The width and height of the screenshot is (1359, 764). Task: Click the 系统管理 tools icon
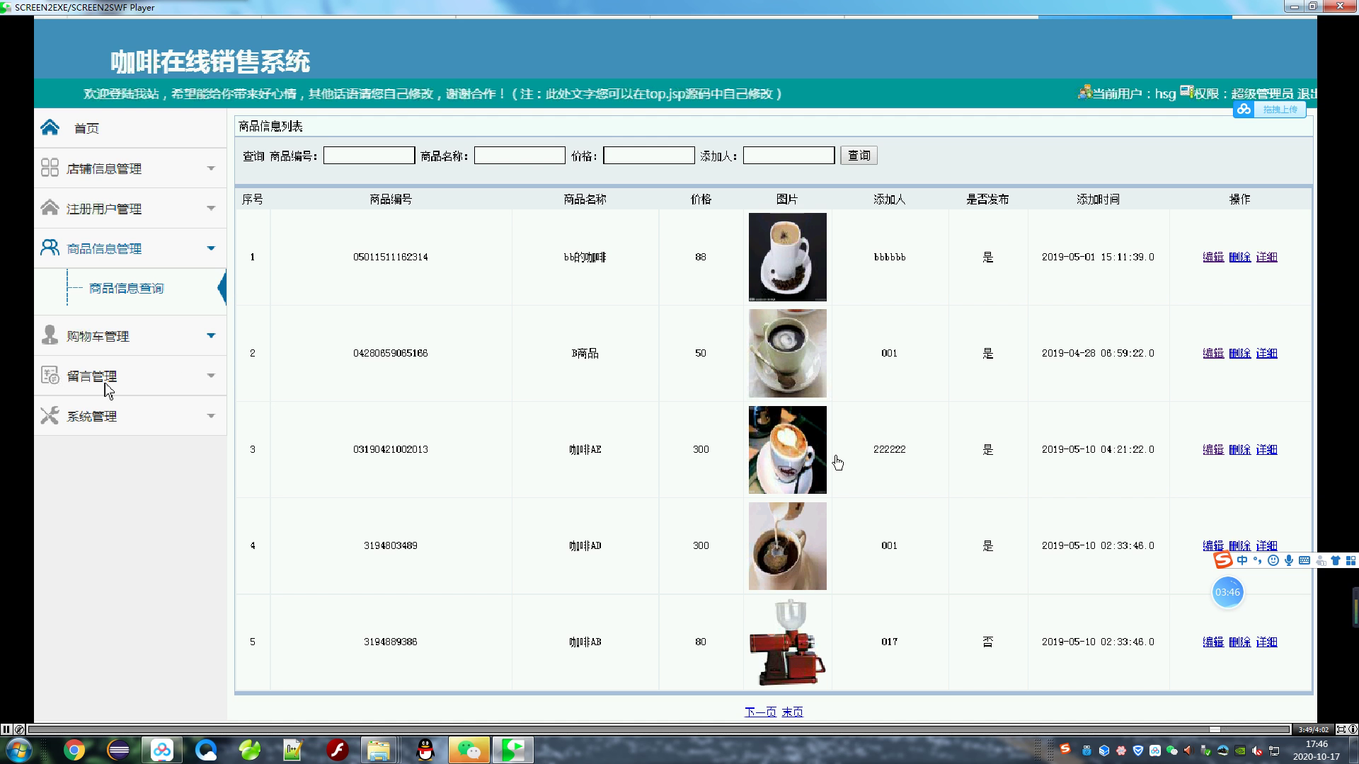tap(50, 415)
